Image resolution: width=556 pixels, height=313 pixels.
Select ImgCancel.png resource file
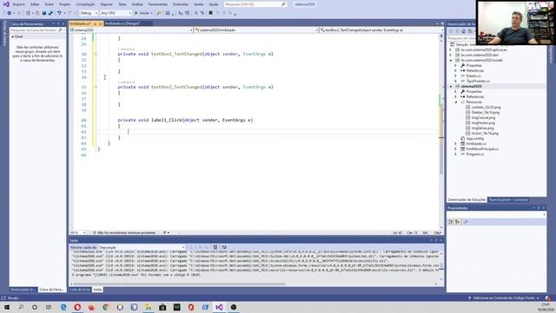coord(483,118)
